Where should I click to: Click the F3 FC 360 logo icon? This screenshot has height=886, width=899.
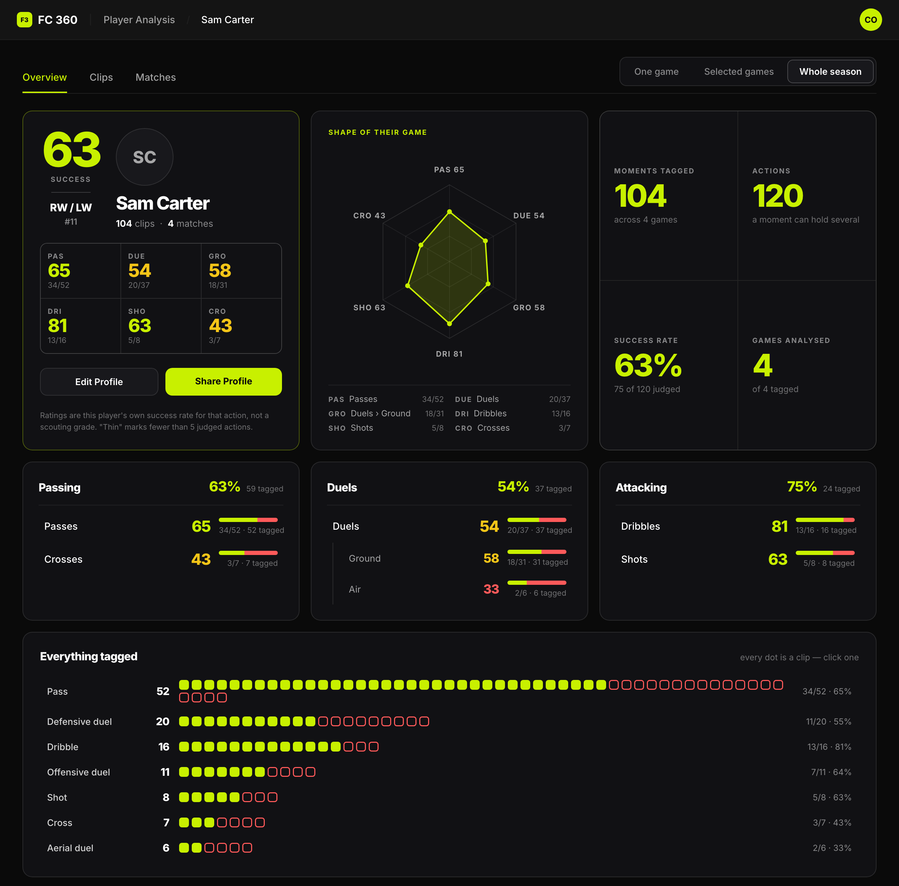(24, 20)
